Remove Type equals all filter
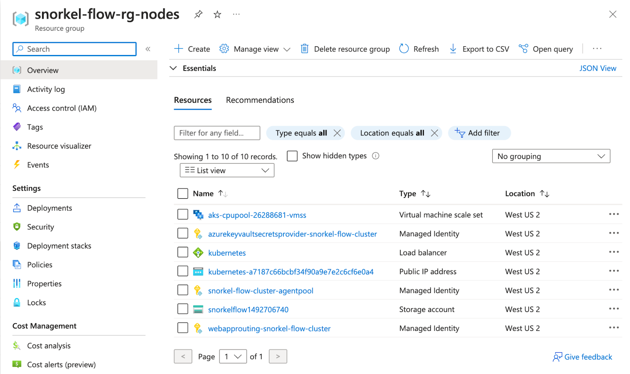 coord(337,133)
